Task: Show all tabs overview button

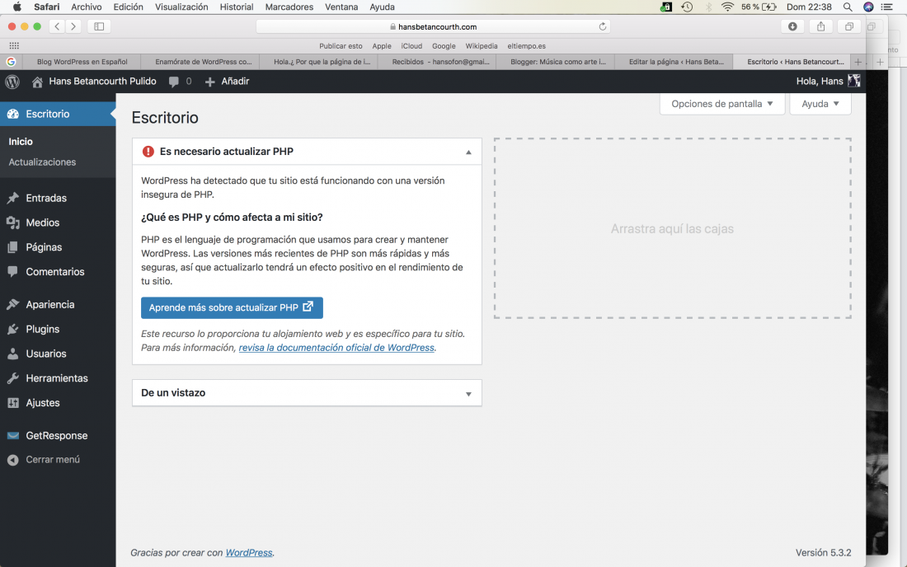Action: coord(849,26)
